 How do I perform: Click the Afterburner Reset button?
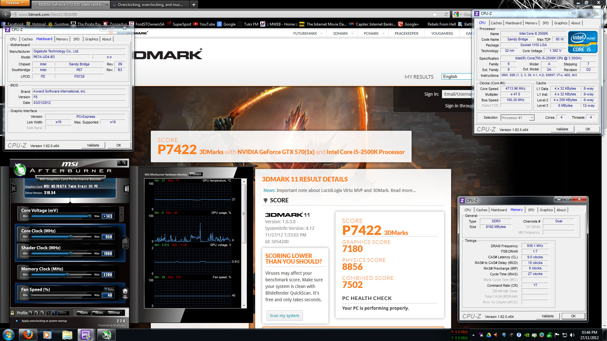pos(98,313)
